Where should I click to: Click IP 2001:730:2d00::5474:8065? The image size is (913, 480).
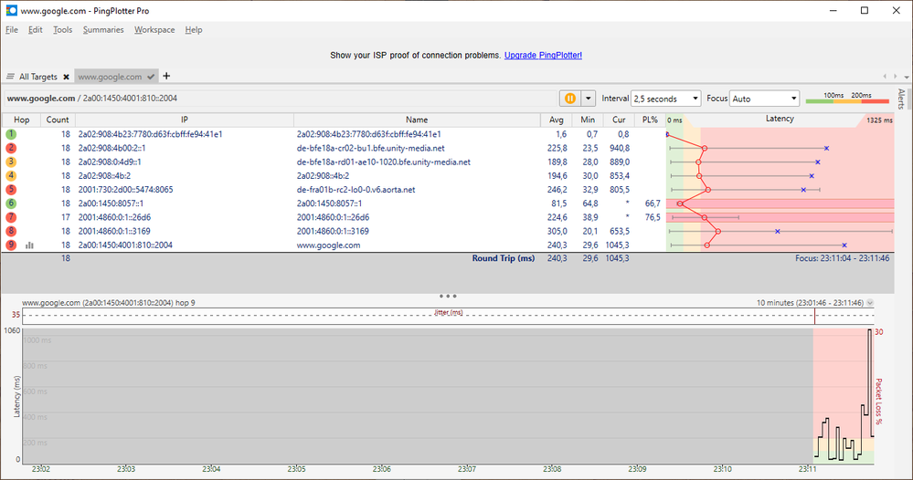click(125, 190)
